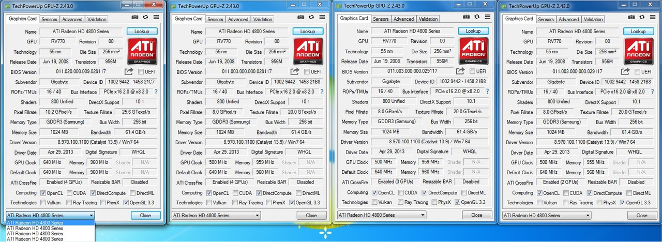Open the GPU selector dropdown in 3 GPUs window

pyautogui.click(x=381, y=215)
